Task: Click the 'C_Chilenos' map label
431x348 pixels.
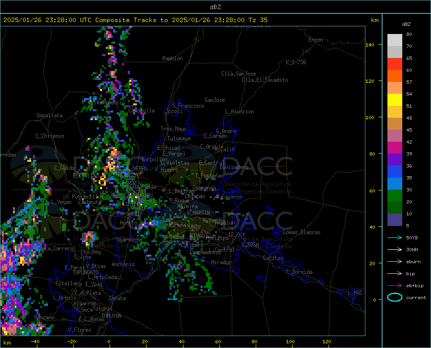Action: [50, 136]
